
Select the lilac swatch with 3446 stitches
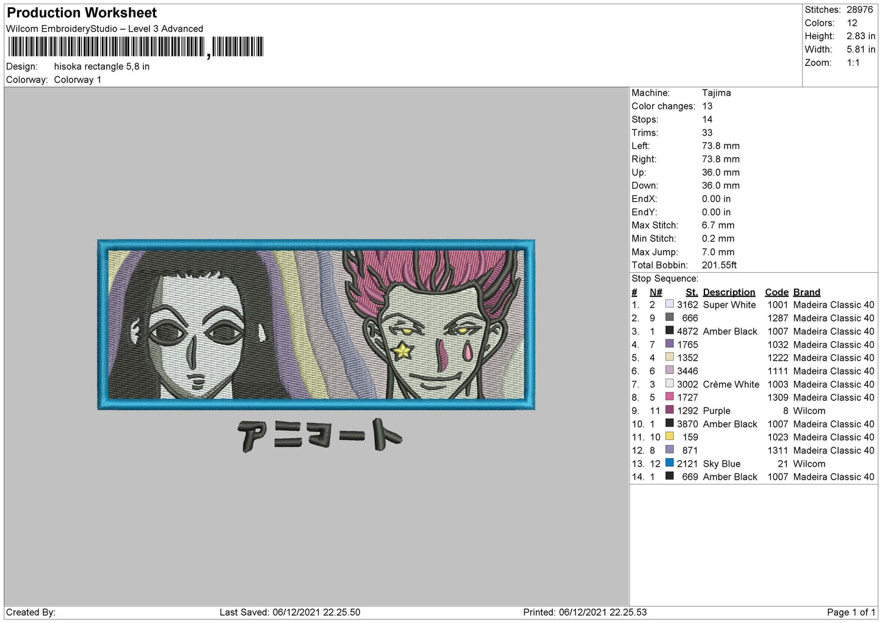669,370
